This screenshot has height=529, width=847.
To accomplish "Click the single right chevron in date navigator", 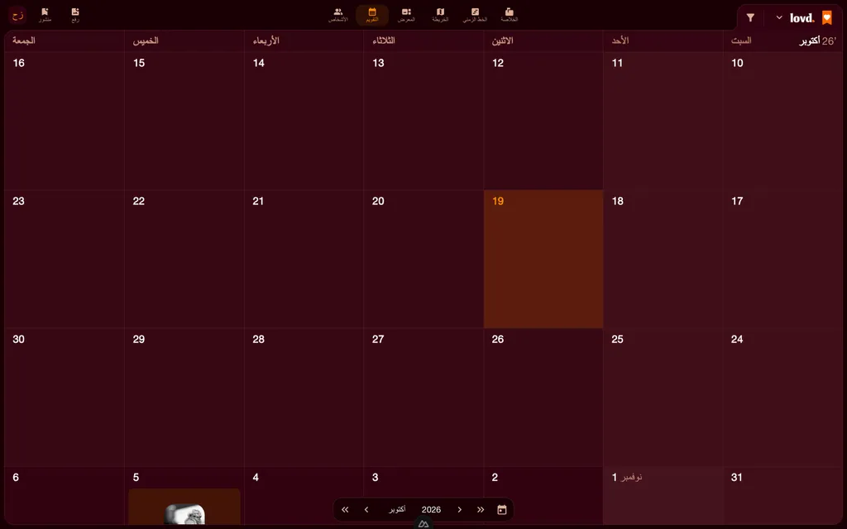I will tap(460, 509).
